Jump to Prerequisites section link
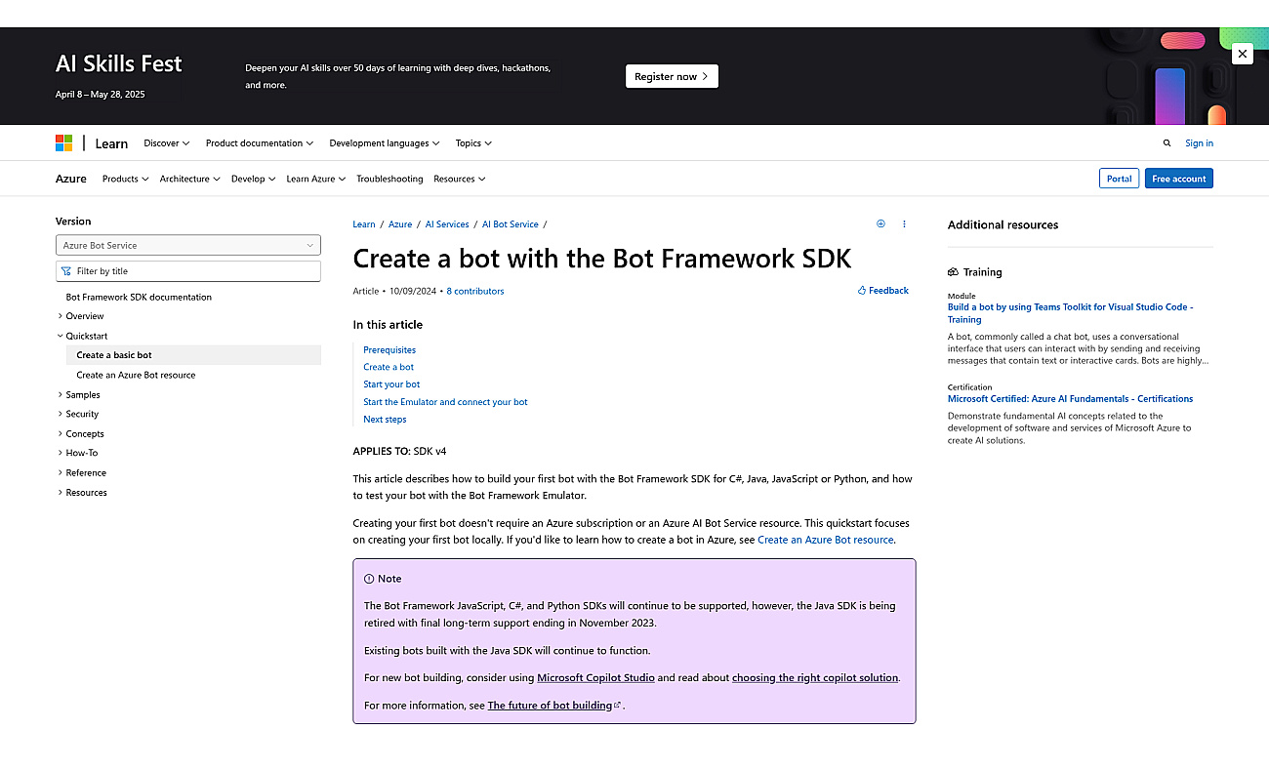Screen dimensions: 1269x769 coord(389,349)
